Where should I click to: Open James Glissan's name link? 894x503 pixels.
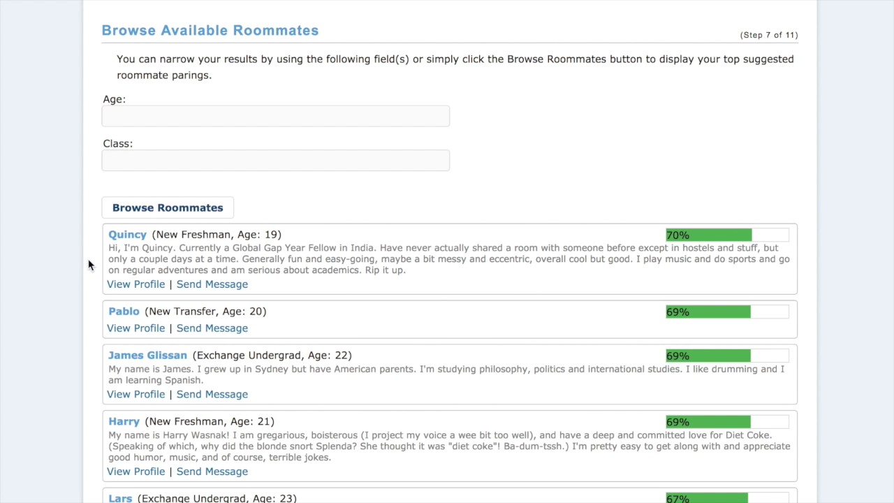[x=147, y=356]
